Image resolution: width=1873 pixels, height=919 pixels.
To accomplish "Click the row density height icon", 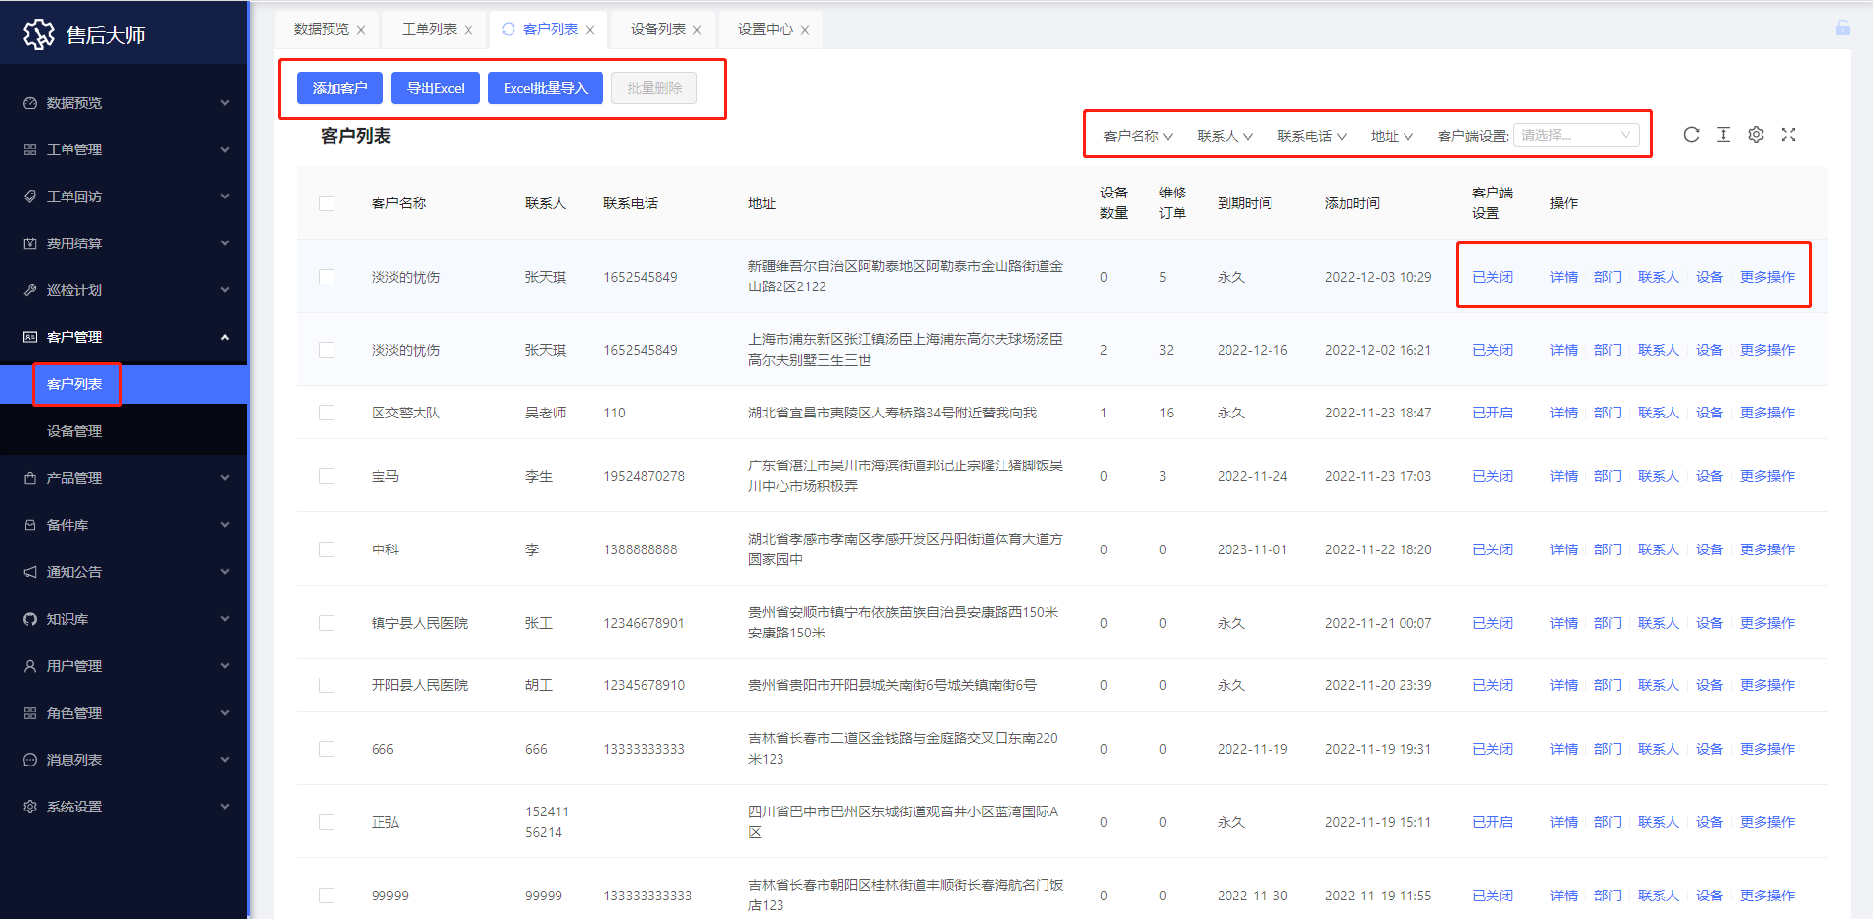I will [1723, 135].
